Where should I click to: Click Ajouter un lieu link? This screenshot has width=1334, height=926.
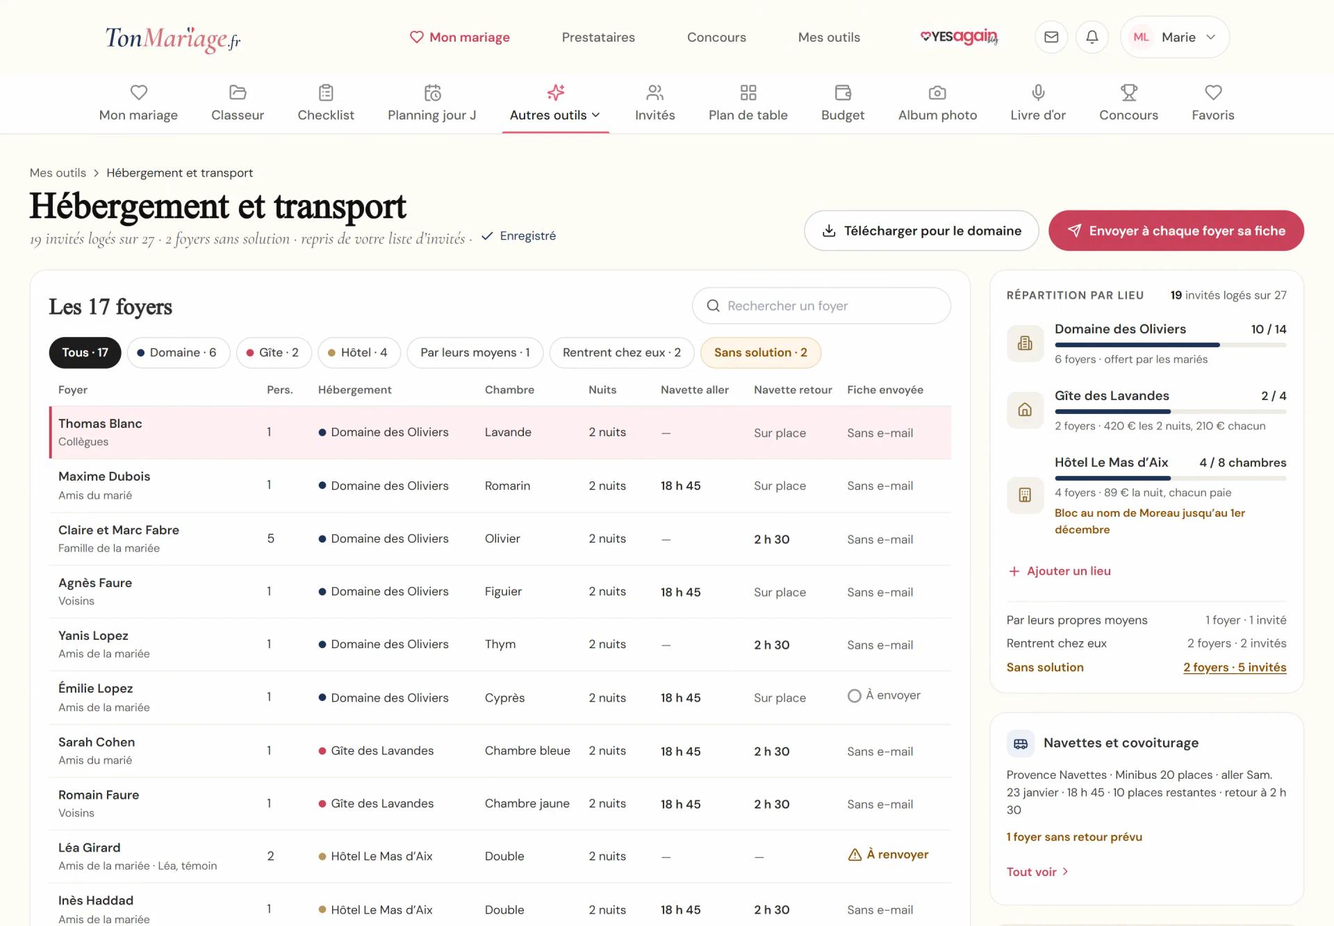pyautogui.click(x=1060, y=571)
